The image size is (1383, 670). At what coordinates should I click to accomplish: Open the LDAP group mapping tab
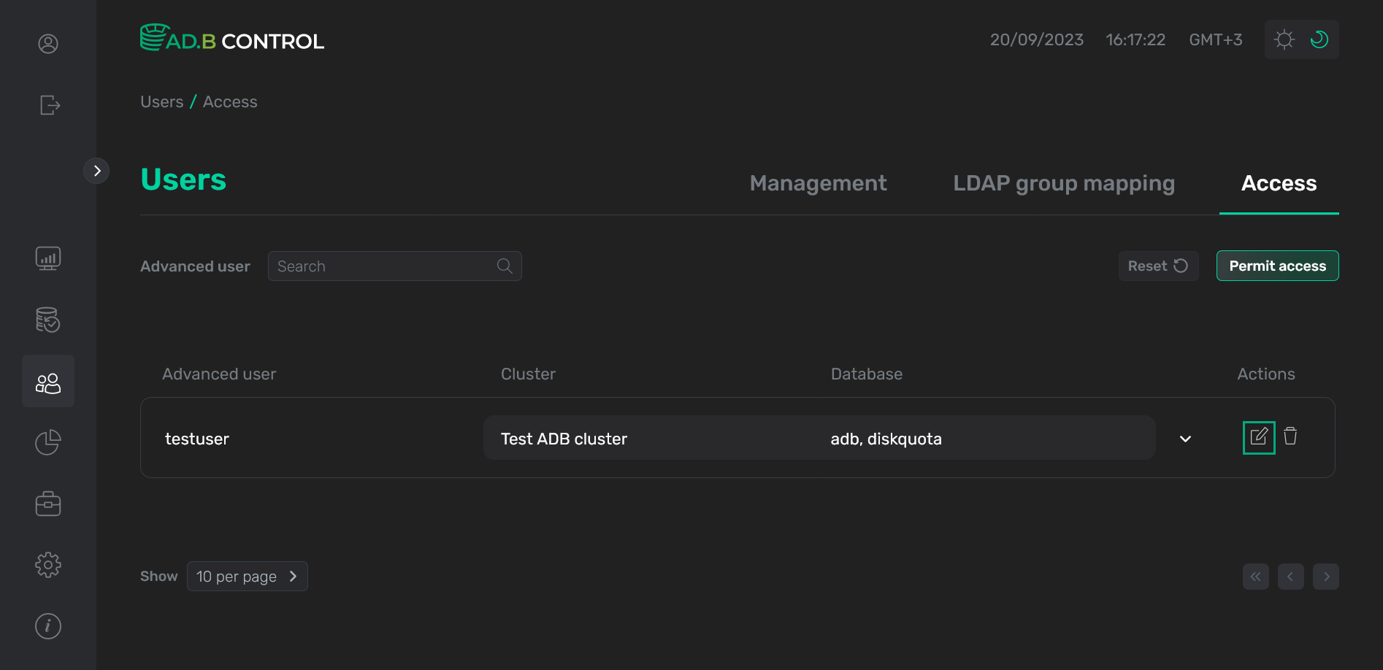click(x=1063, y=183)
